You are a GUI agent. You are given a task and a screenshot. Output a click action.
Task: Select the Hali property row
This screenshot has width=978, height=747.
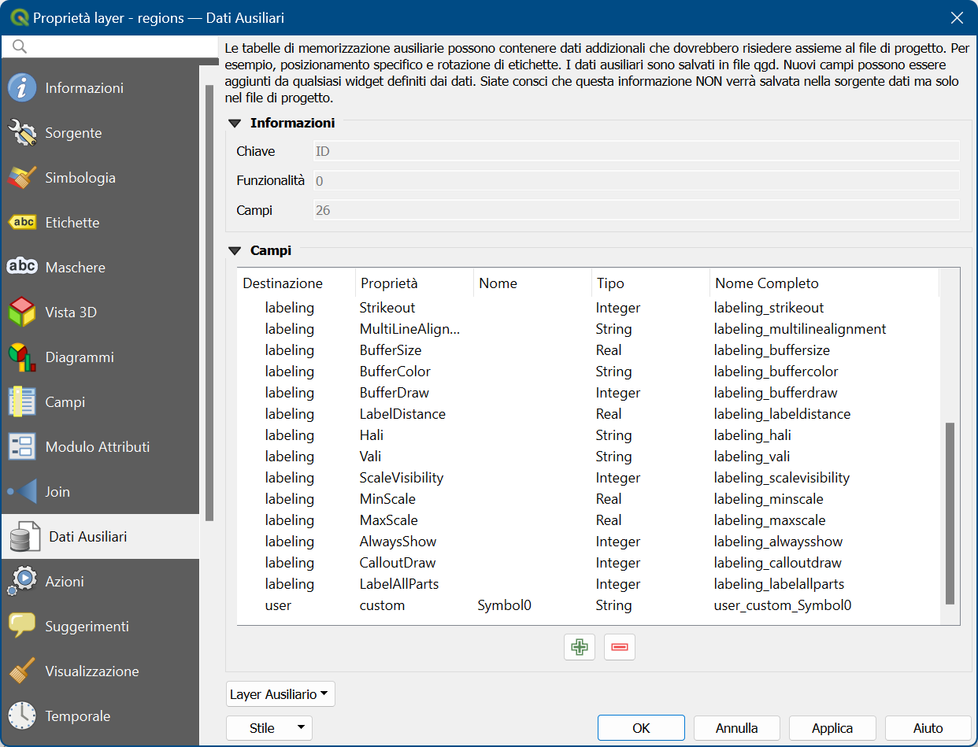point(588,435)
